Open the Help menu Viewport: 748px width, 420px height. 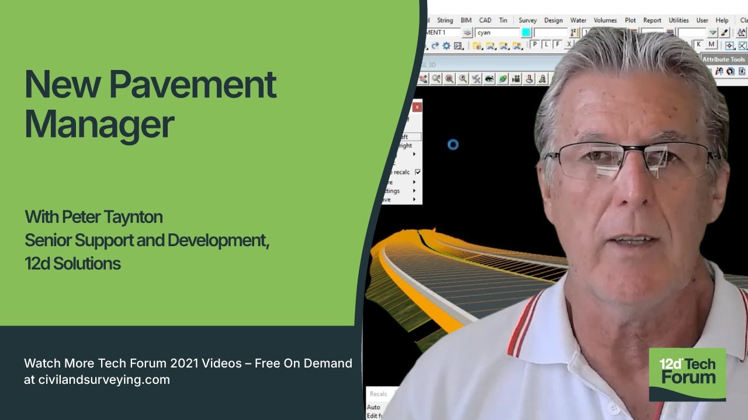click(x=722, y=20)
